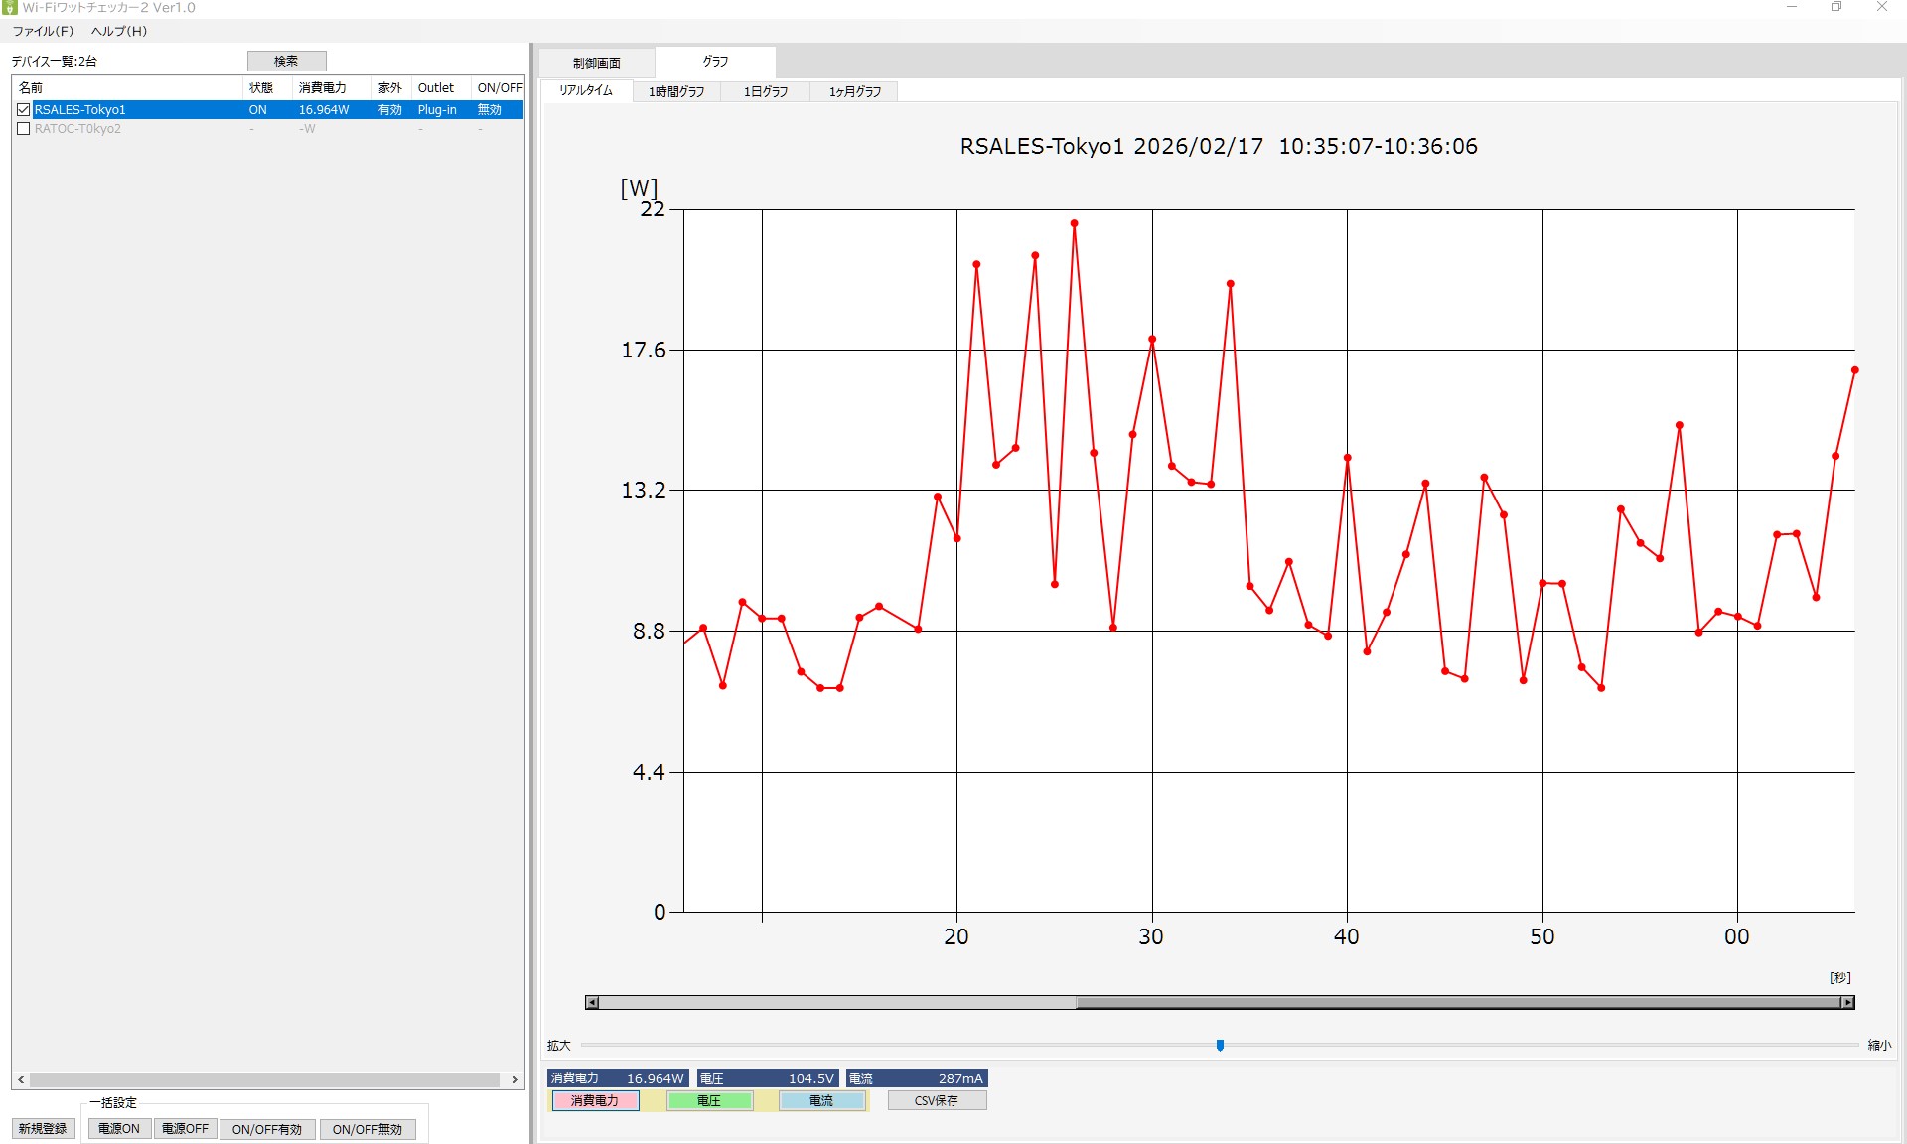Toggle the 消費電力 graph series button
This screenshot has height=1144, width=1907.
tap(595, 1100)
